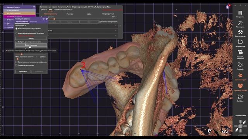Viewport: 248px width, 139px height.
Task: Select radio 'Клик на подвижный 3D-объект'
Action: [x=16, y=29]
